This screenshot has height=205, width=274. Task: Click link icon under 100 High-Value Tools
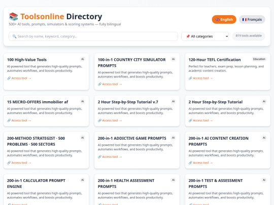tap(9, 78)
